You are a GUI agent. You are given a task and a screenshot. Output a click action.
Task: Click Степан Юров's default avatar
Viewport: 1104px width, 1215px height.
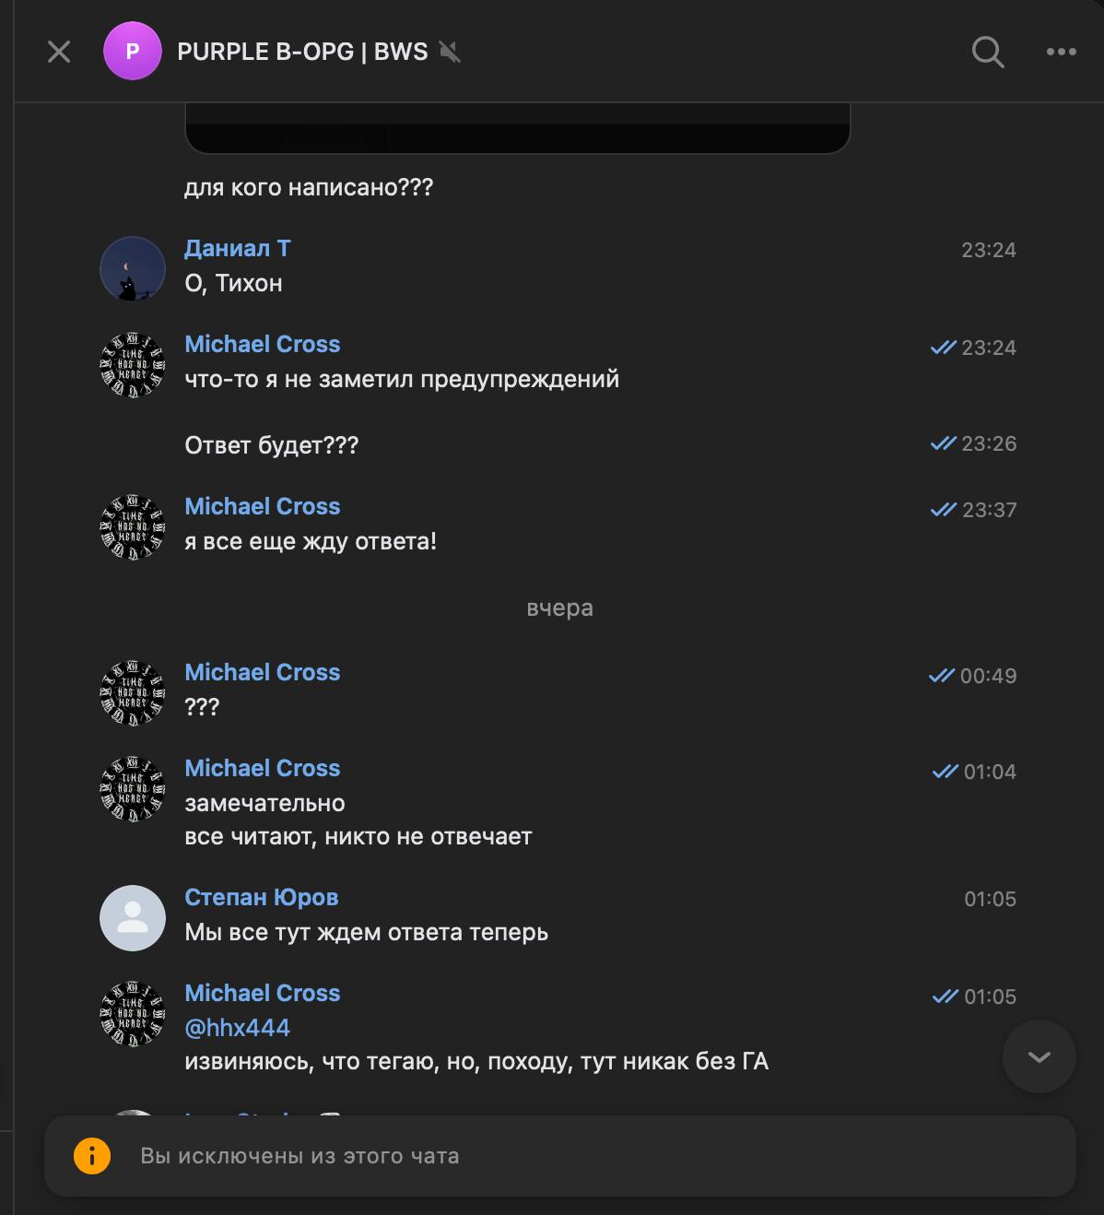click(133, 918)
